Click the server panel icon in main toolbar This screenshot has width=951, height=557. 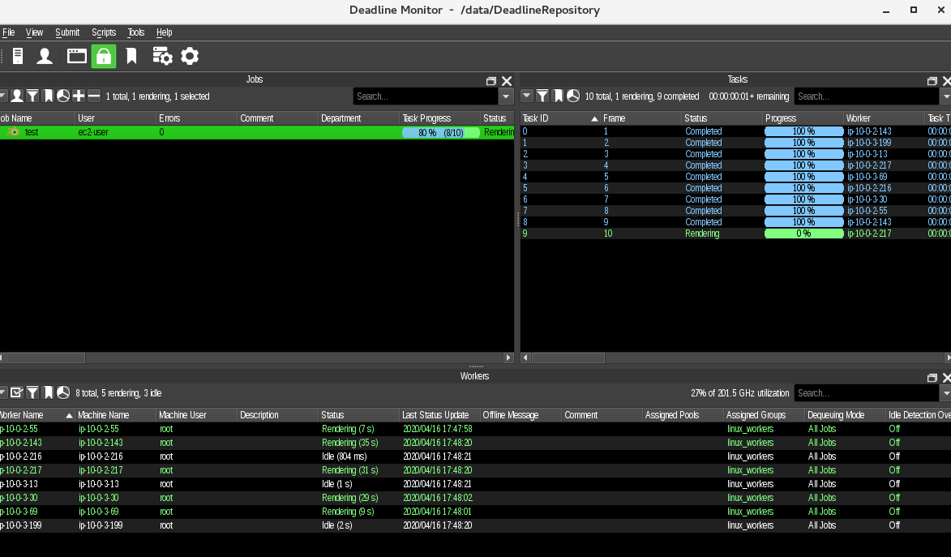[18, 57]
